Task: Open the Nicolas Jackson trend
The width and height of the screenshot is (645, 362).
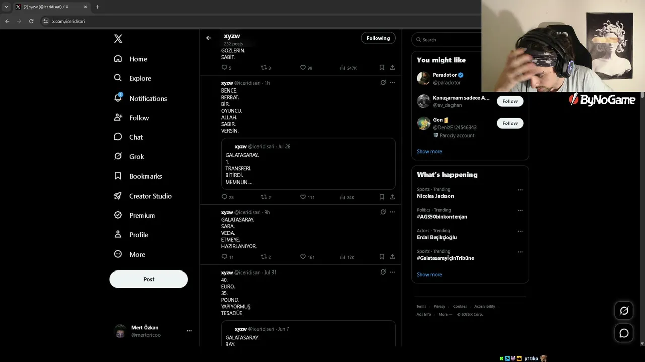Action: pos(435,196)
